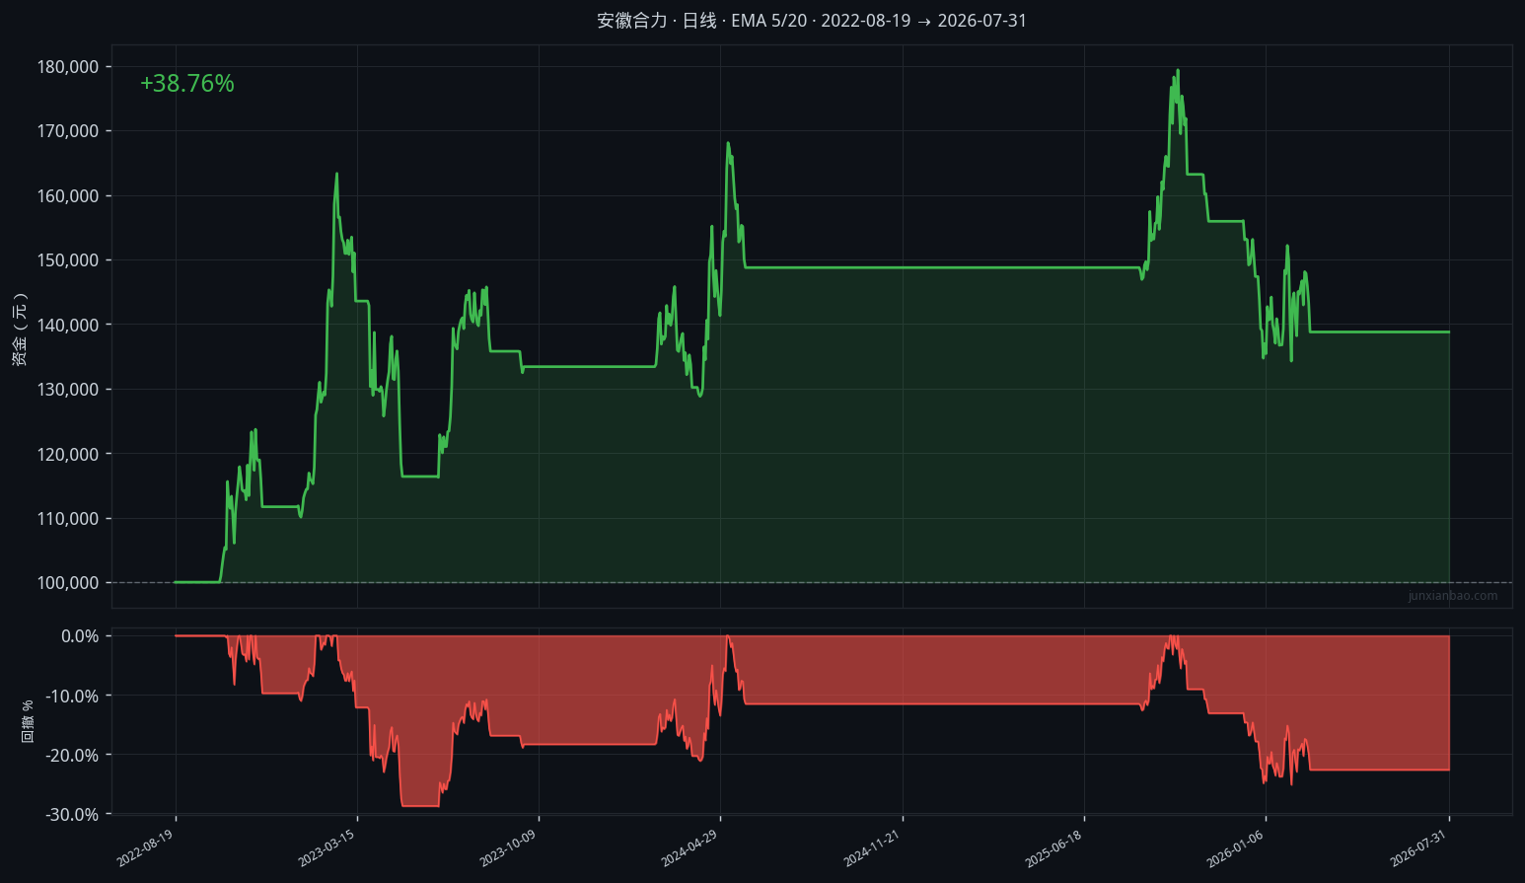1525x883 pixels.
Task: Click the 2025-06-18 date axis label
Action: click(1053, 848)
